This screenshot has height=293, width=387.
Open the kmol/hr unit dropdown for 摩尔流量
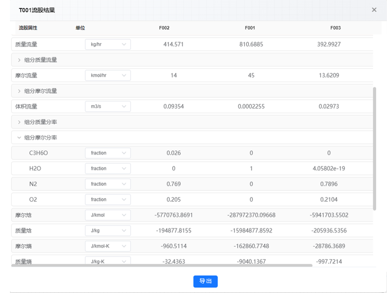pos(108,76)
